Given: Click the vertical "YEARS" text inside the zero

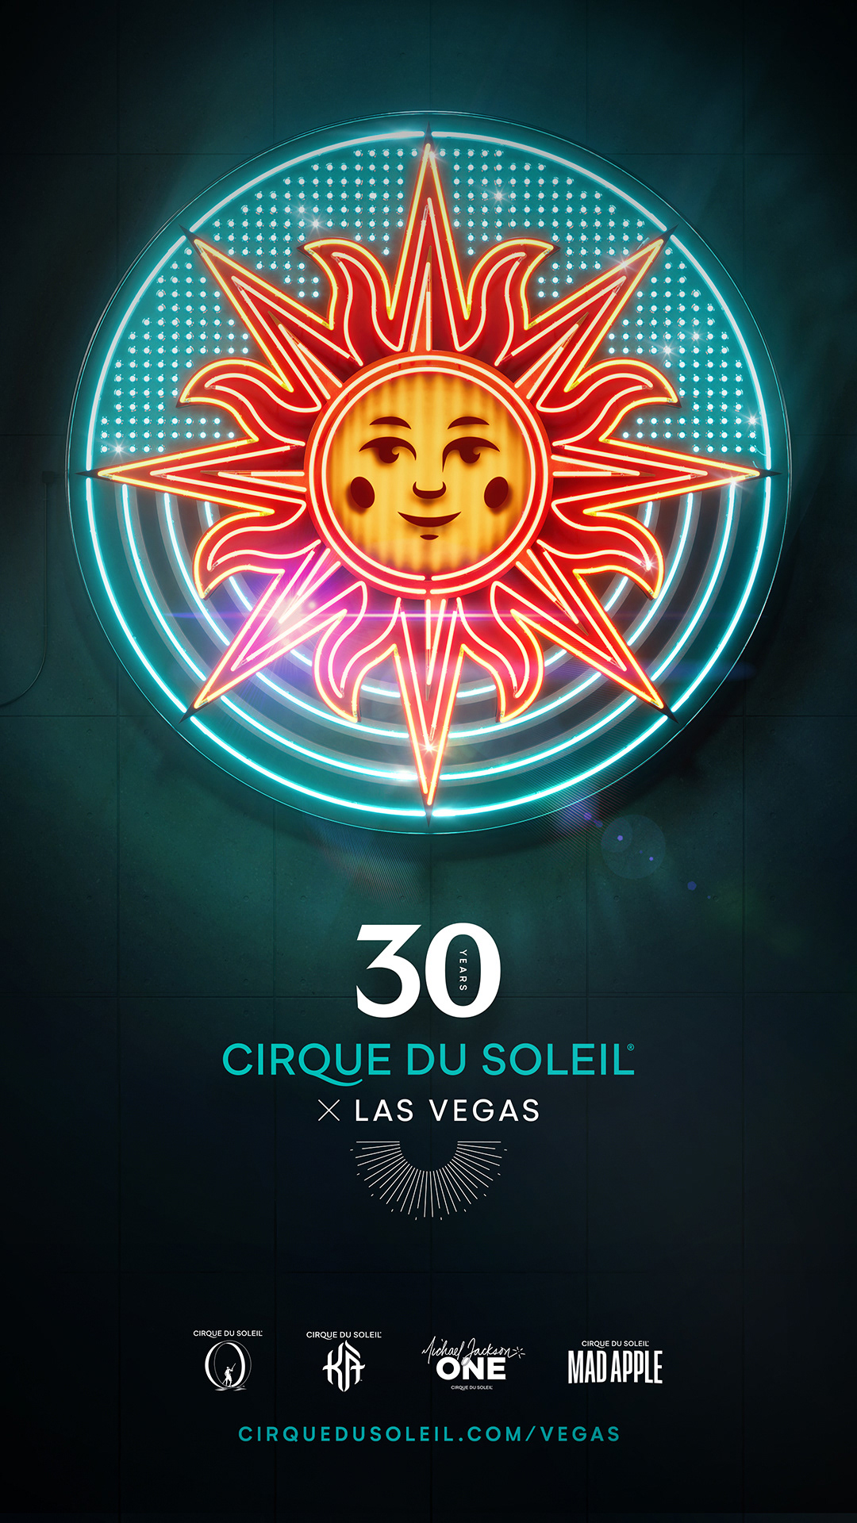Looking at the screenshot, I should 463,970.
